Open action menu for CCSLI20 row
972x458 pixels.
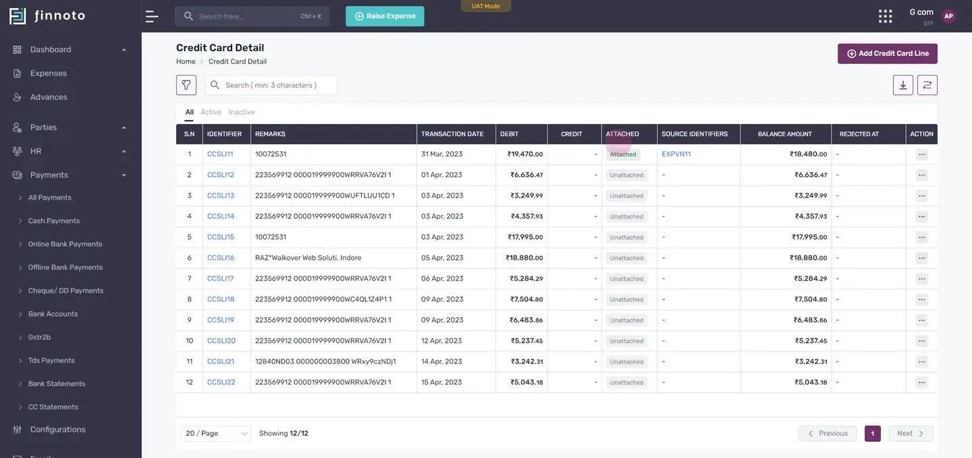921,341
